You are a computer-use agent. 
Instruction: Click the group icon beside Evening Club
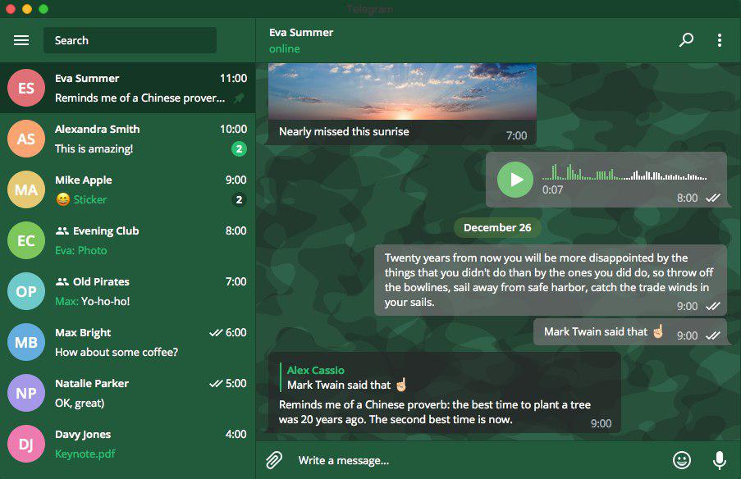tap(62, 231)
